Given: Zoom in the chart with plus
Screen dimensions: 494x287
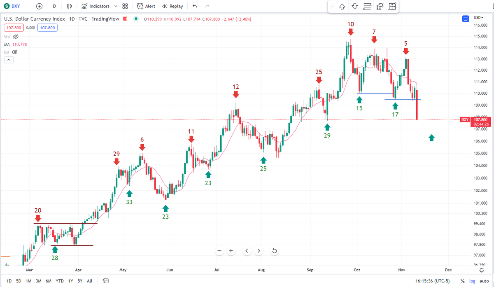Looking at the screenshot, I should [231, 251].
